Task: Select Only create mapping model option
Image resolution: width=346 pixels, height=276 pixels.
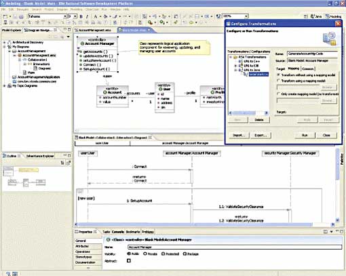Action: tap(278, 94)
